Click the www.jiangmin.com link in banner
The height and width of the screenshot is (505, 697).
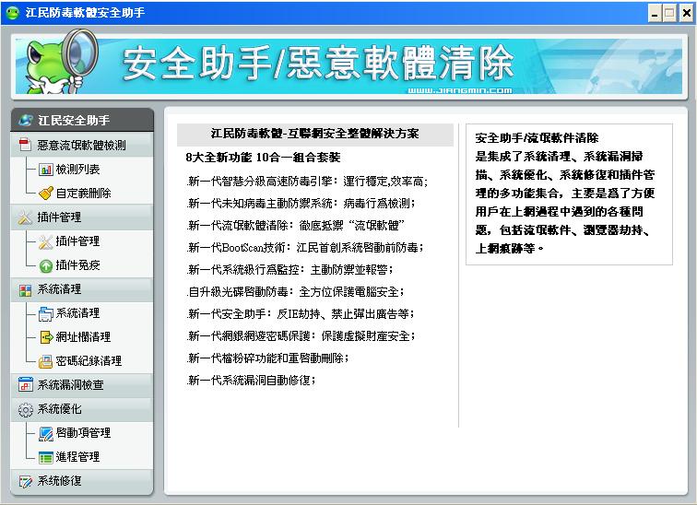[x=460, y=90]
